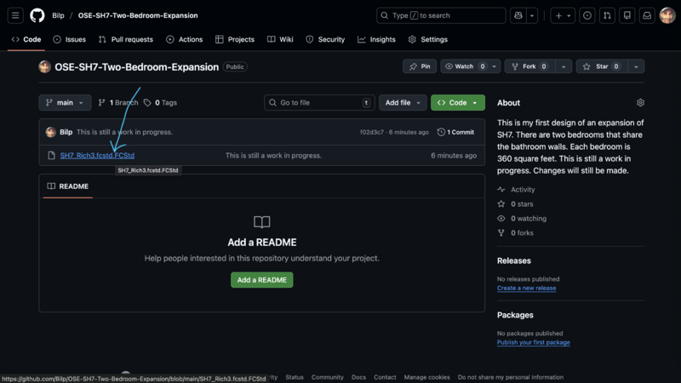Open the file row commit message link
The width and height of the screenshot is (681, 383).
point(273,156)
